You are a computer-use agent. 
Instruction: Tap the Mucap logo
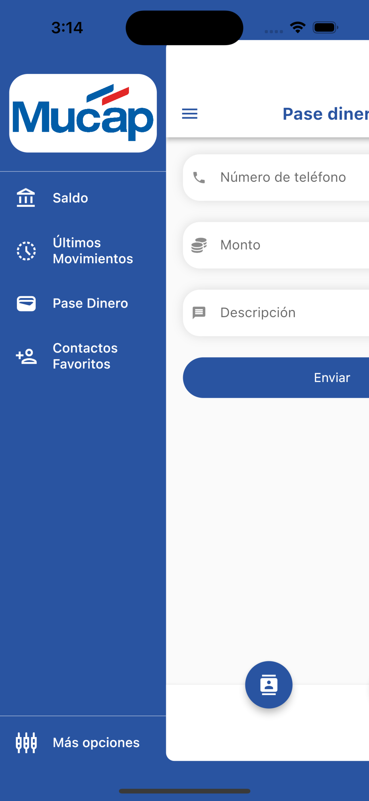point(83,113)
